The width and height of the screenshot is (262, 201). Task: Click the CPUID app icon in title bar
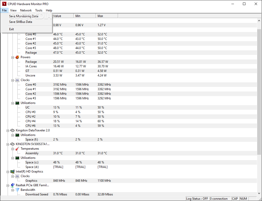point(4,4)
